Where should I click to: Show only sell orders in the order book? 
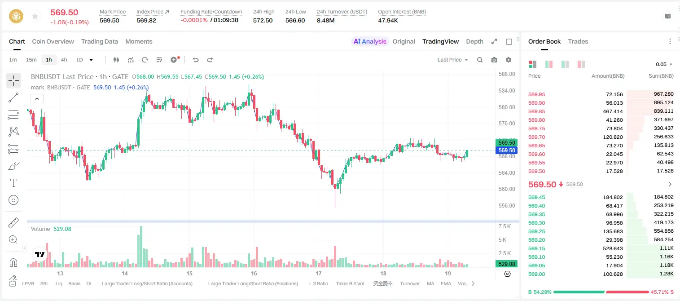(581, 64)
